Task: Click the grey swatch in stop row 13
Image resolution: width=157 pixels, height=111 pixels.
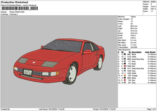Action: (125, 82)
